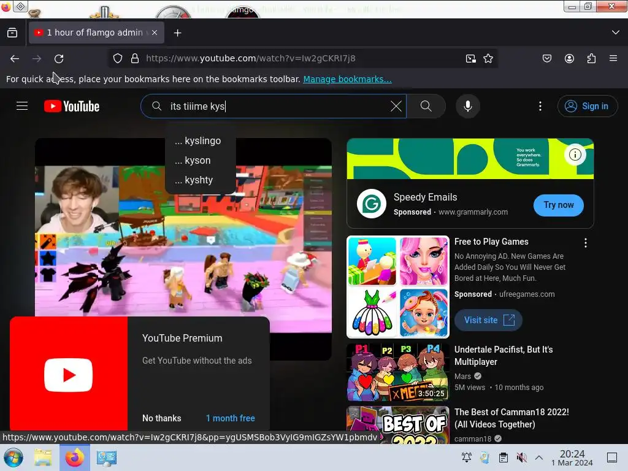This screenshot has width=628, height=471.
Task: Click the site security padlock icon
Action: point(135,58)
